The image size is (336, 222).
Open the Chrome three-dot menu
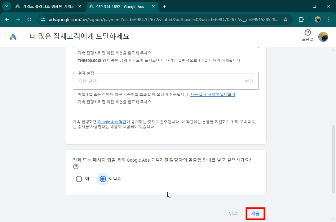point(329,19)
